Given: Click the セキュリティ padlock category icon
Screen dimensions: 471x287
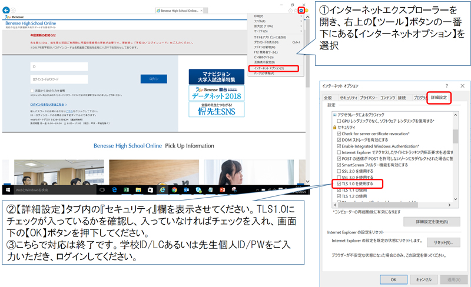Looking at the screenshot, I should click(x=334, y=127).
